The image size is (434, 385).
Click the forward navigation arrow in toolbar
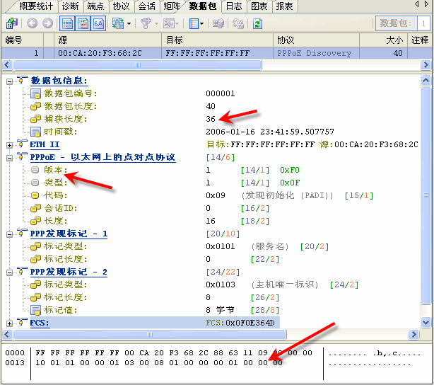[47, 23]
